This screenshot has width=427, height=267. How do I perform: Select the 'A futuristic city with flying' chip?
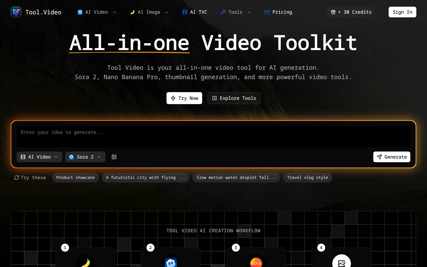point(145,178)
